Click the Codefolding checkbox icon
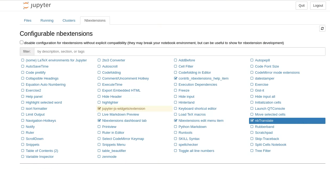330x169 pixels. tap(99, 73)
